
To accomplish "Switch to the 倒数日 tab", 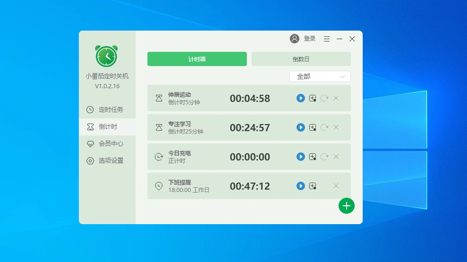I will click(301, 59).
